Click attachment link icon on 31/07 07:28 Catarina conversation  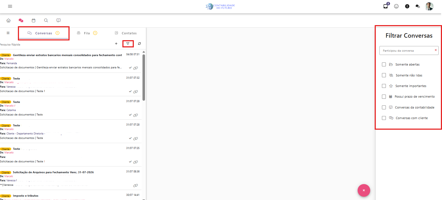(x=136, y=115)
